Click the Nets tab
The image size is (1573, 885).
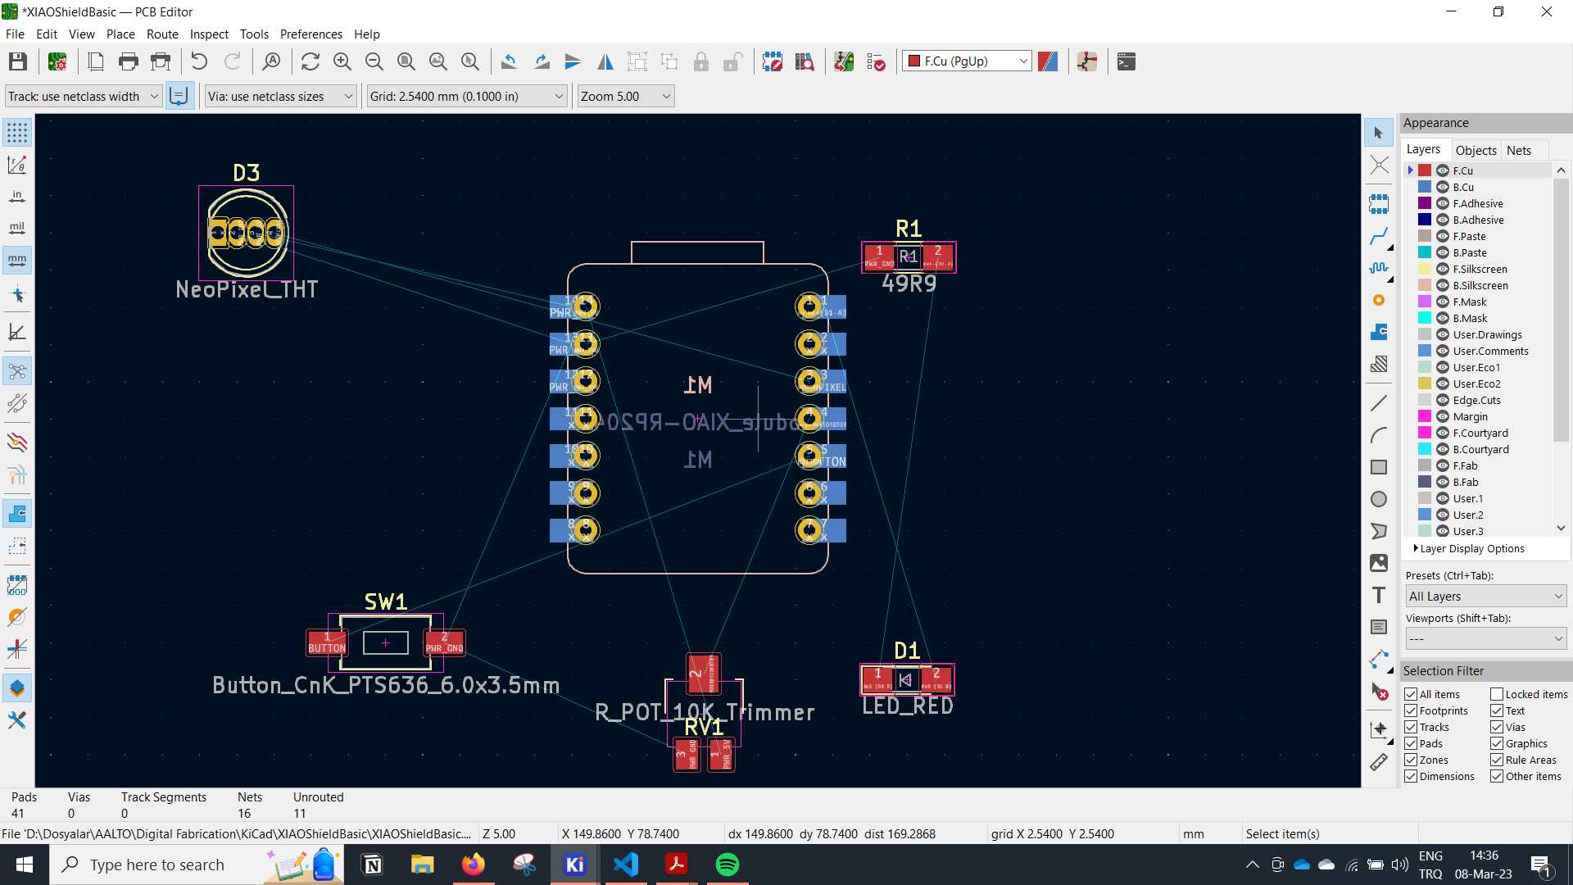click(1518, 150)
